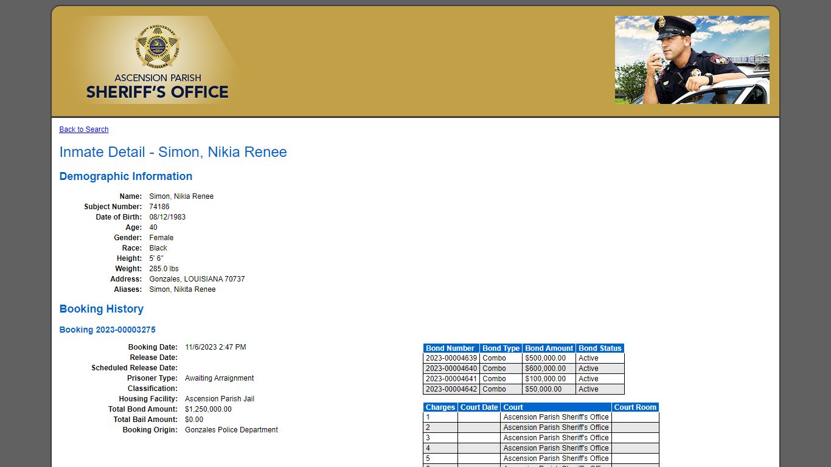The width and height of the screenshot is (831, 467).
Task: Click charge number 1 cell
Action: click(440, 417)
